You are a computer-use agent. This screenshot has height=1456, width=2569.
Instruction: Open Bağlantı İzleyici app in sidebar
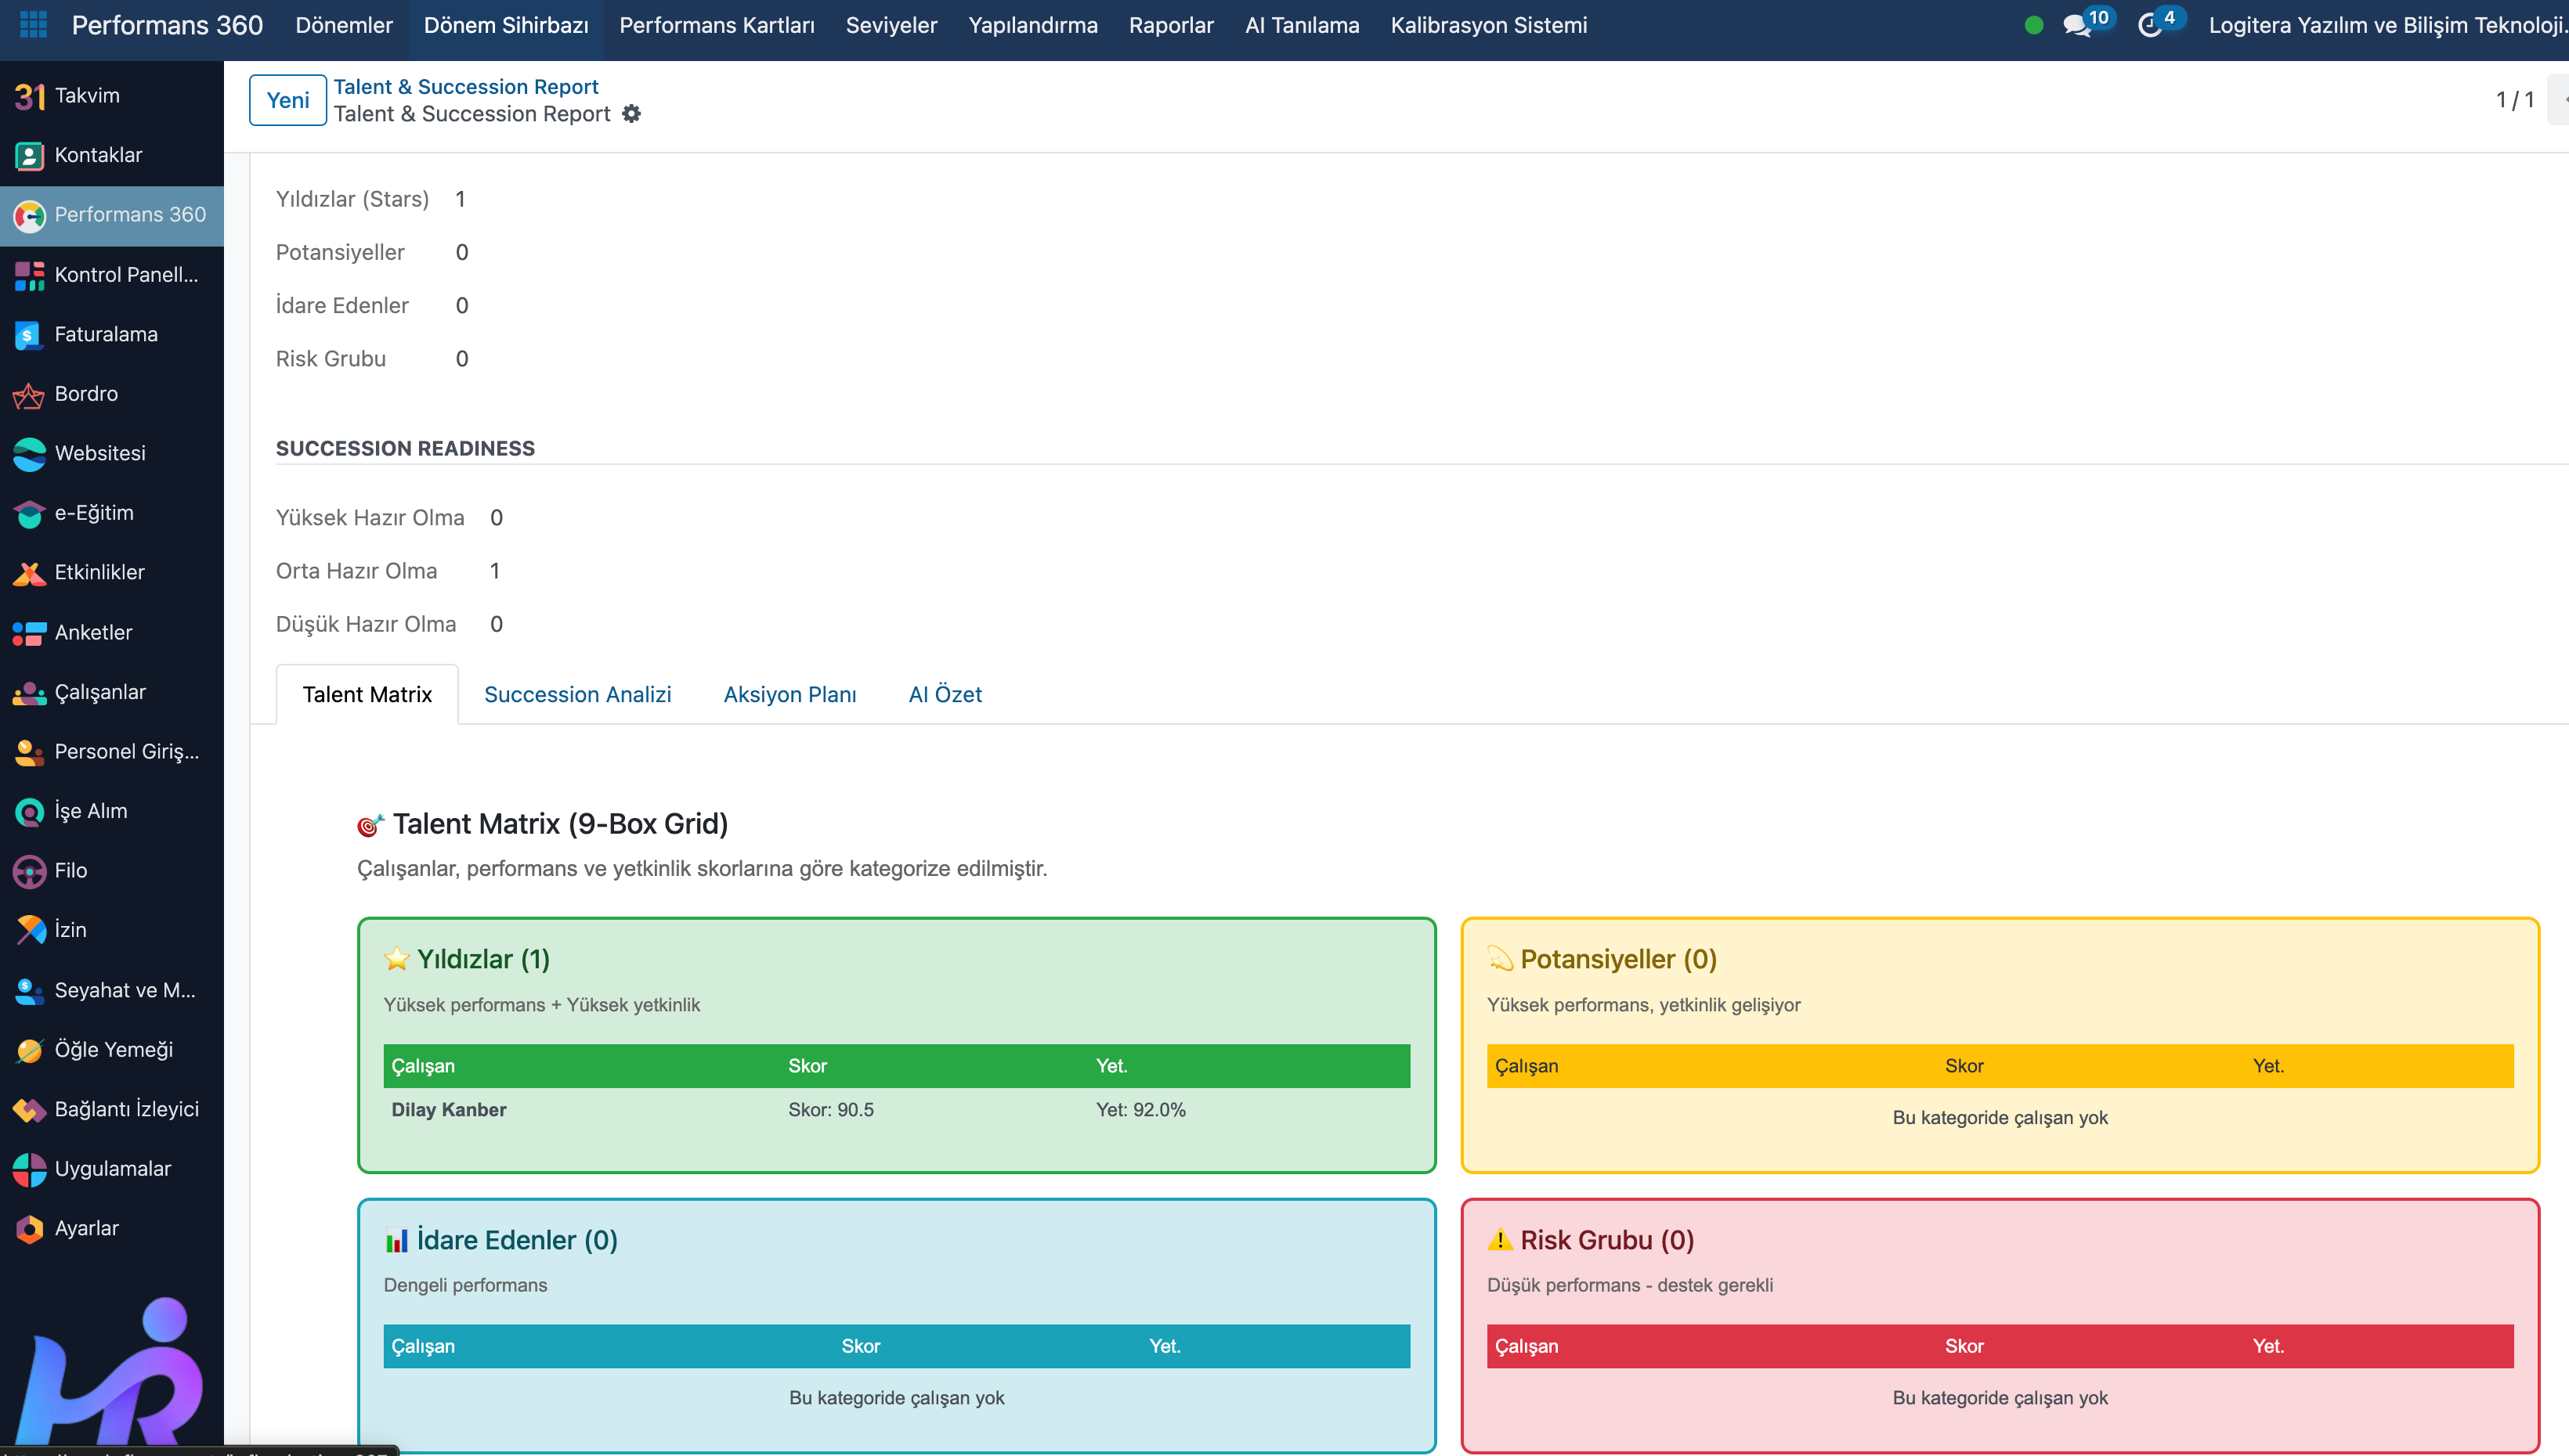tap(112, 1109)
